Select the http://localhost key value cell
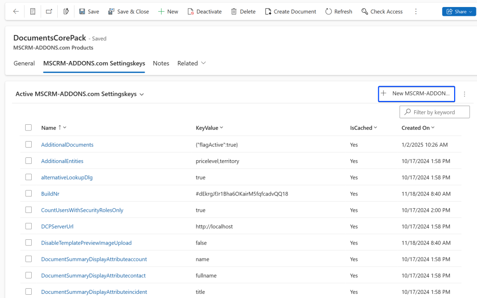 pyautogui.click(x=214, y=227)
